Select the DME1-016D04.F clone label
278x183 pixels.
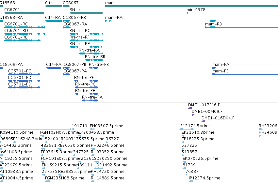coord(218,118)
